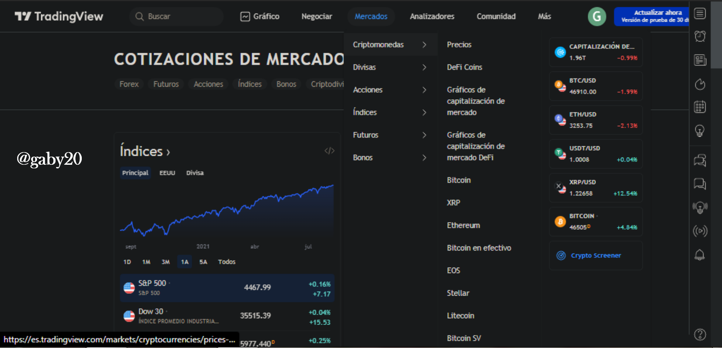Open the Litecoin link

coord(460,316)
